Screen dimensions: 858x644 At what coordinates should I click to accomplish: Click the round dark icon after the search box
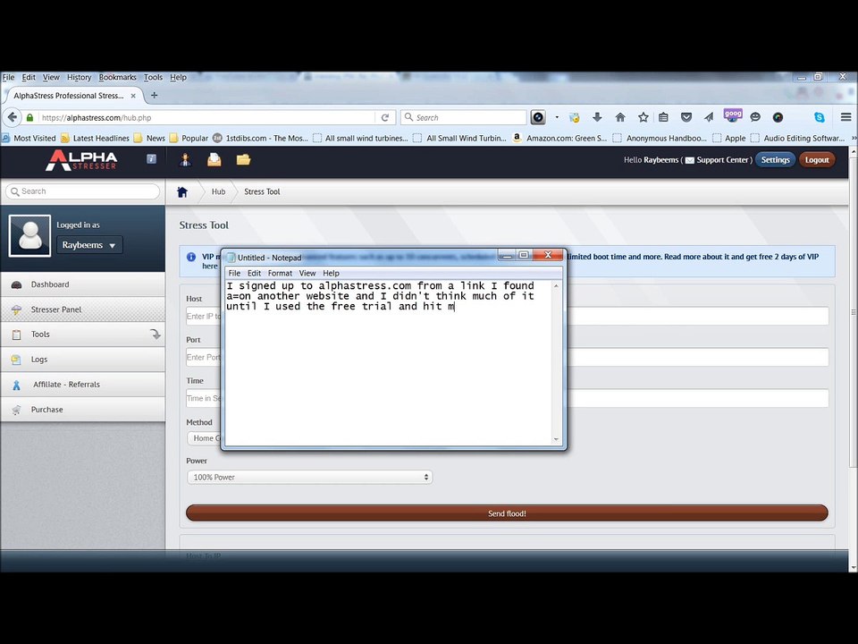(538, 117)
